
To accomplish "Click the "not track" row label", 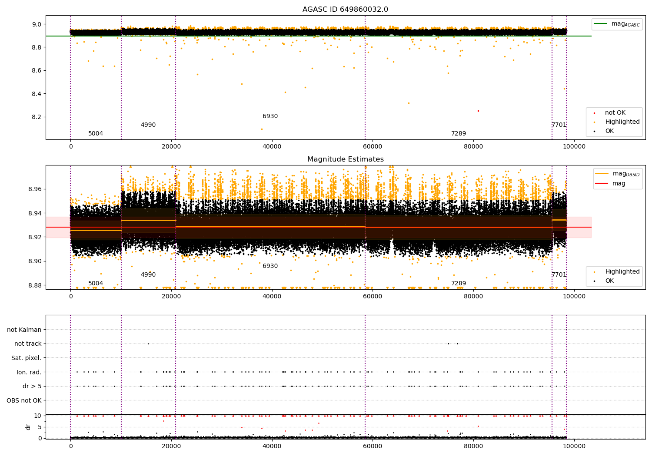I will tap(28, 344).
